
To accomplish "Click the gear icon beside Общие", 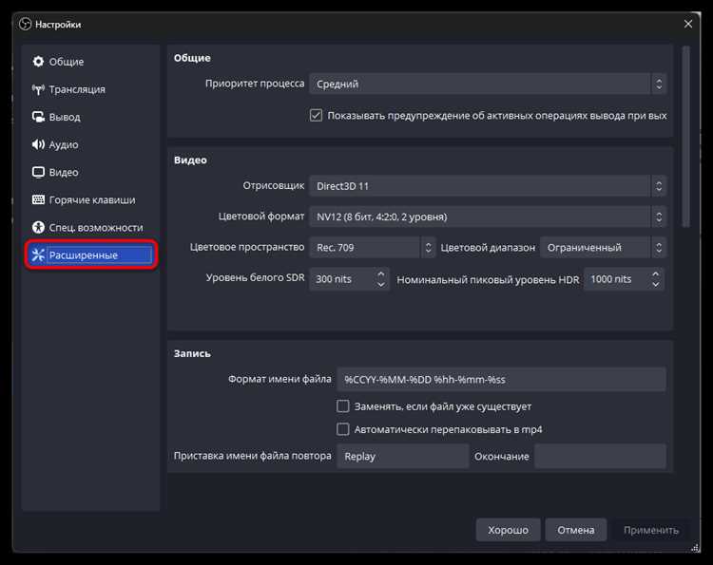I will pos(38,62).
